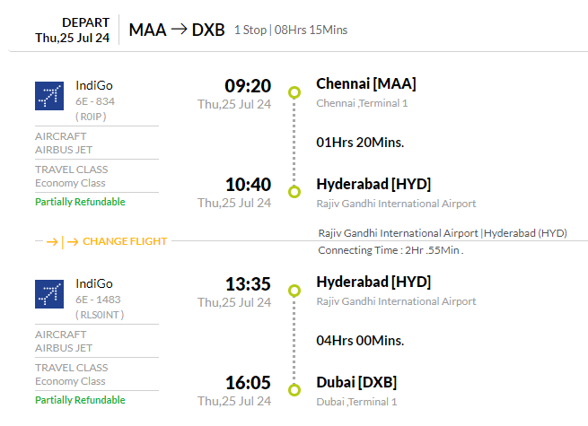
Task: Click the Change Flight arrows icon
Action: 62,242
